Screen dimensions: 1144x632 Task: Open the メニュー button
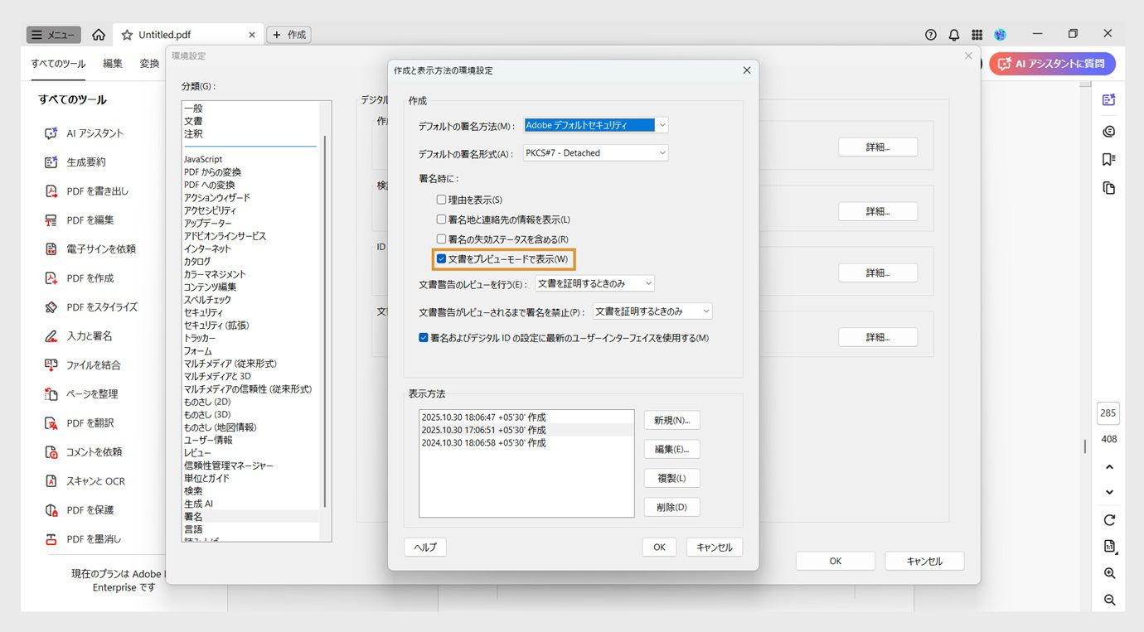click(52, 34)
